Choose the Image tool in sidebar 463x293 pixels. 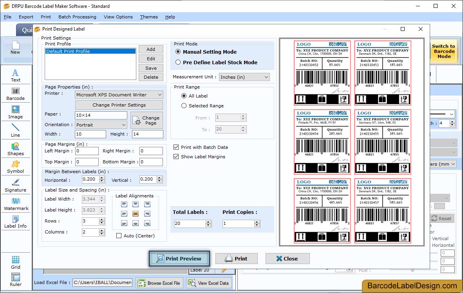tap(15, 112)
